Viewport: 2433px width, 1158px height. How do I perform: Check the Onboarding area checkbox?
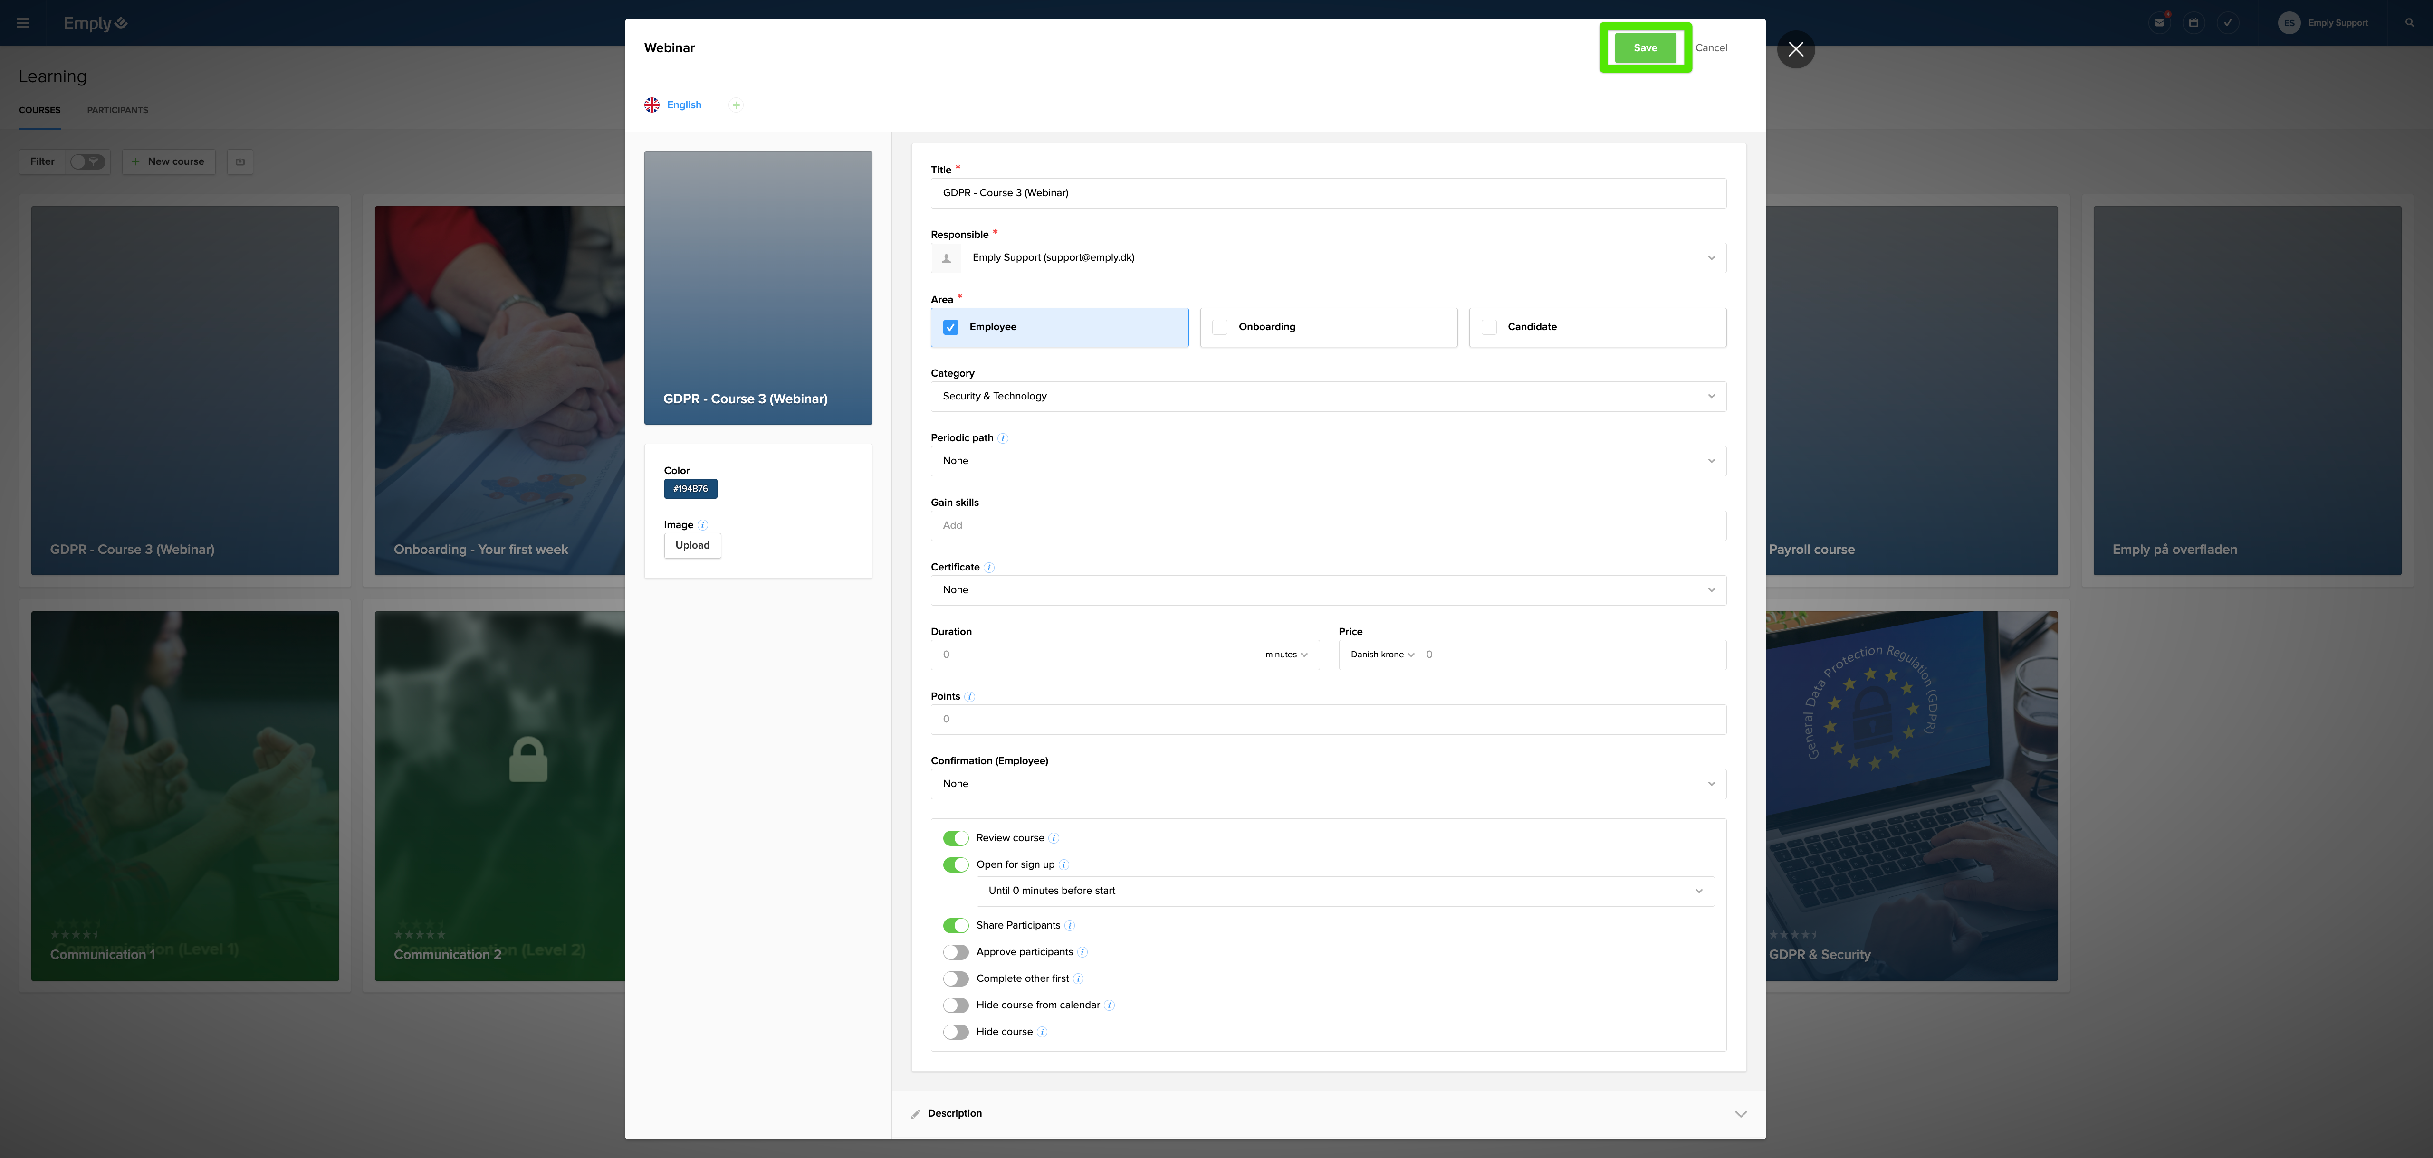tap(1219, 327)
